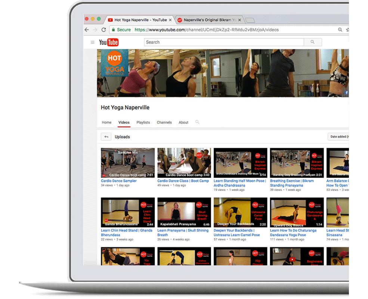Click the browser forward arrow
The height and width of the screenshot is (299, 368).
[95, 30]
